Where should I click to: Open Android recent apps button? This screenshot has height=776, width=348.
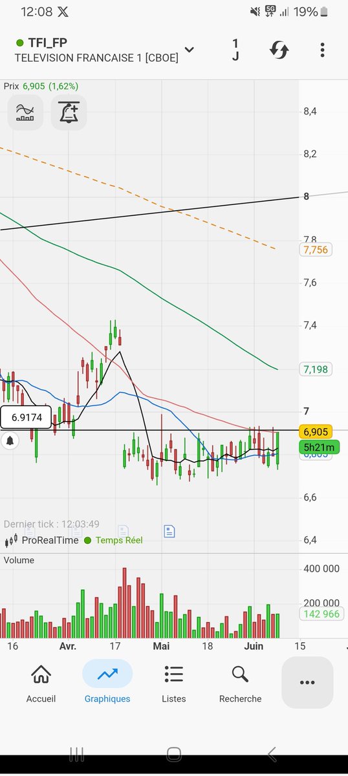tap(76, 754)
